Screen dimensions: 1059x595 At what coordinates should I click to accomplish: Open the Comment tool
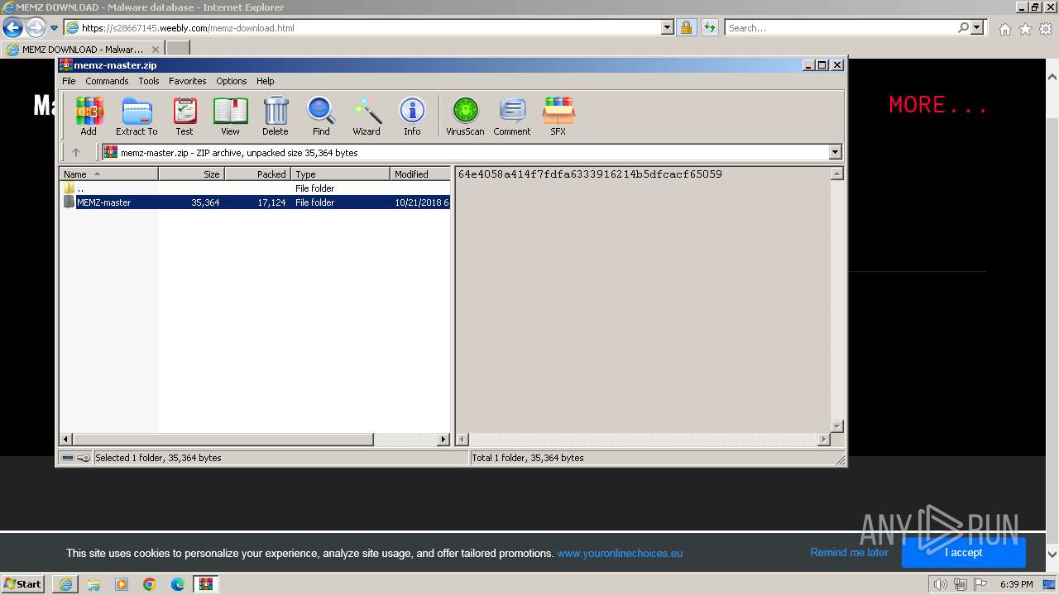tap(512, 116)
